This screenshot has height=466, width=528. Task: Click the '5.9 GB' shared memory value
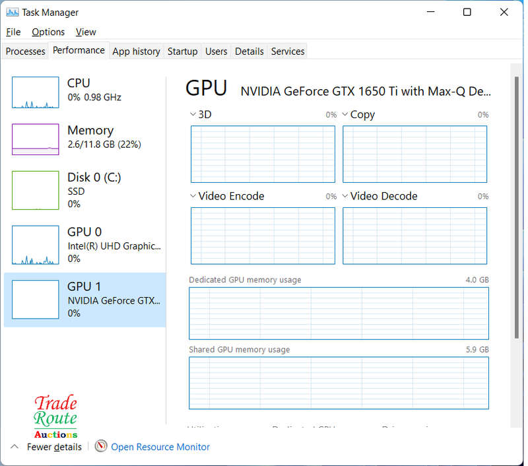pyautogui.click(x=477, y=350)
